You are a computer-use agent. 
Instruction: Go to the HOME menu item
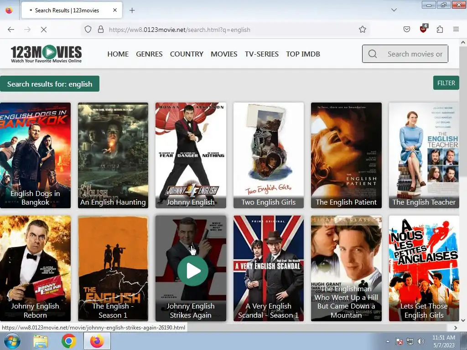pyautogui.click(x=118, y=54)
